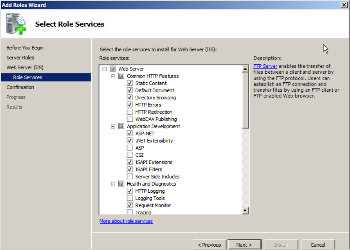Collapse the Common HTTP Features node
This screenshot has width=350, height=250.
(113, 76)
